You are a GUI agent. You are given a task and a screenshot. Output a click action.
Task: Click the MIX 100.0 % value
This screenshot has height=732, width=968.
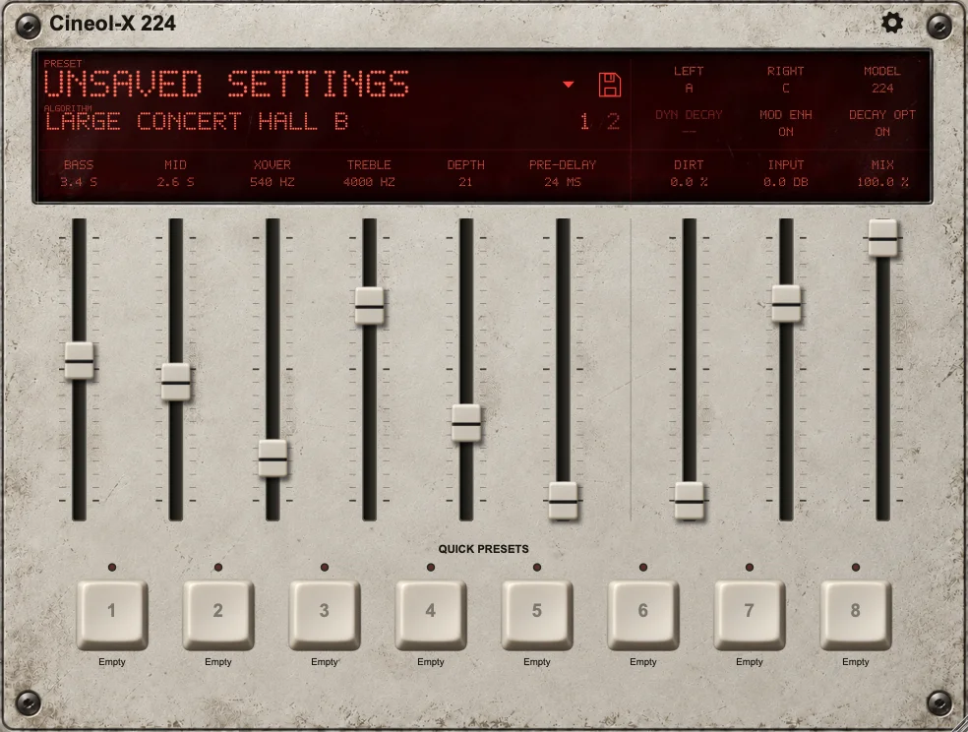click(x=882, y=182)
